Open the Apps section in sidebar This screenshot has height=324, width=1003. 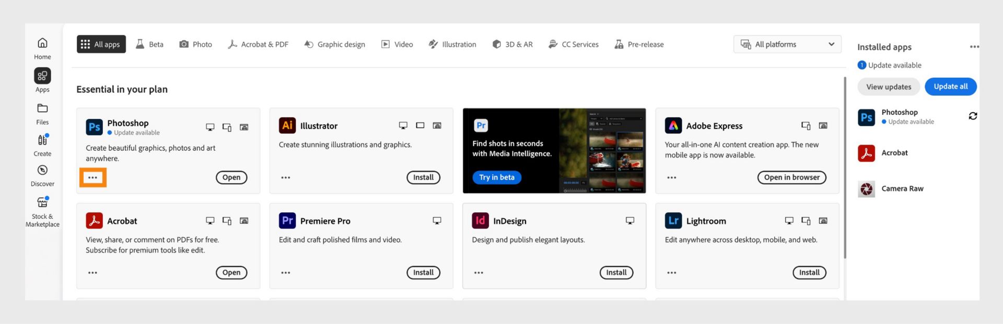point(42,80)
